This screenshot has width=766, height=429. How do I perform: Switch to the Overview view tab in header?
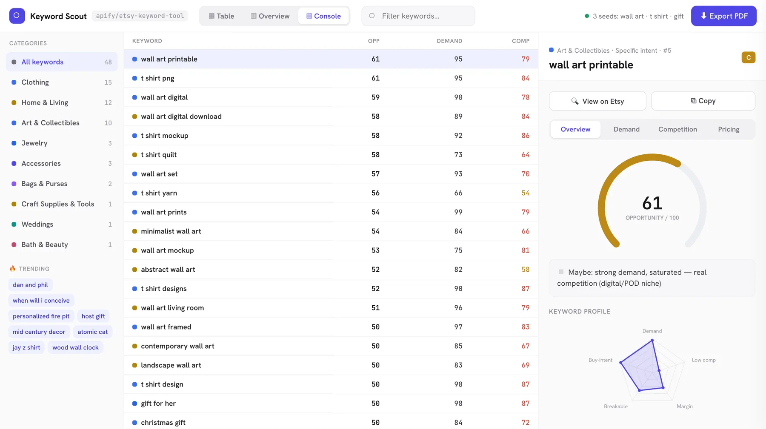click(270, 16)
